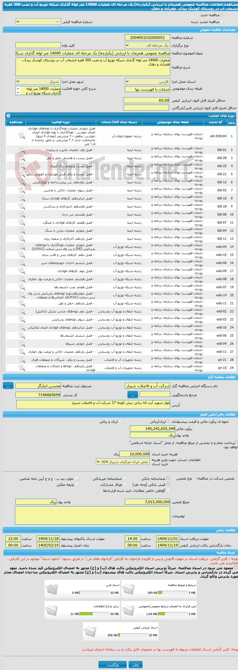View details of row wds-09
Image resolution: width=238 pixels, height=670 pixels.
click(x=22, y=271)
